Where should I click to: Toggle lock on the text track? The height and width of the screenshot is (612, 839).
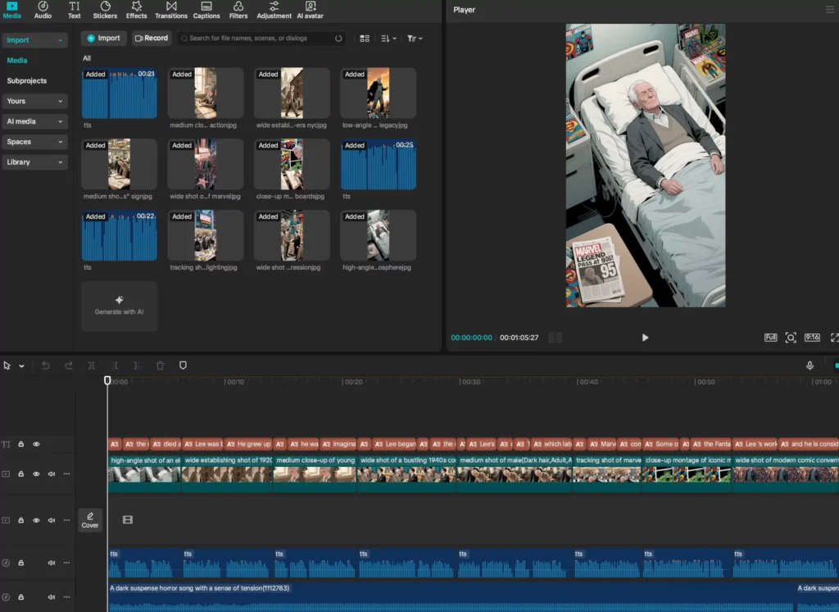click(x=20, y=444)
